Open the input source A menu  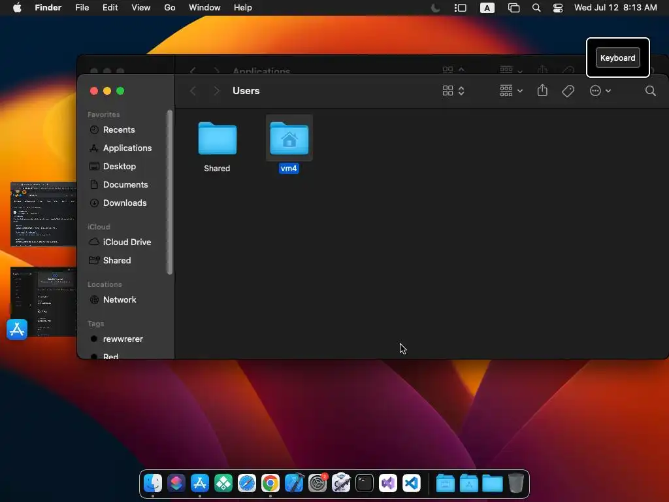pos(487,8)
